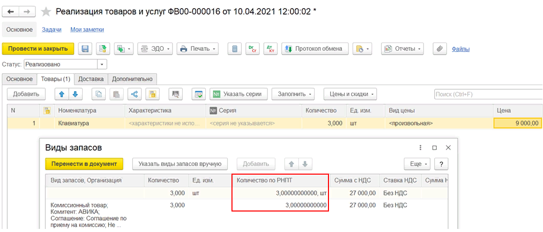
Task: Click Провести и закрыть button
Action: 38,49
